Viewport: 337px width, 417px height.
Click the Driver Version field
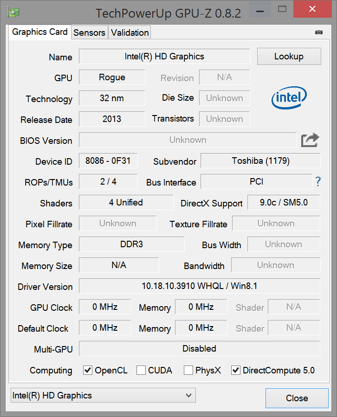(x=199, y=286)
